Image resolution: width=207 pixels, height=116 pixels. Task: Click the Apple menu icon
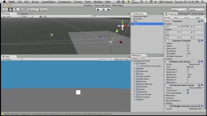click(4, 2)
